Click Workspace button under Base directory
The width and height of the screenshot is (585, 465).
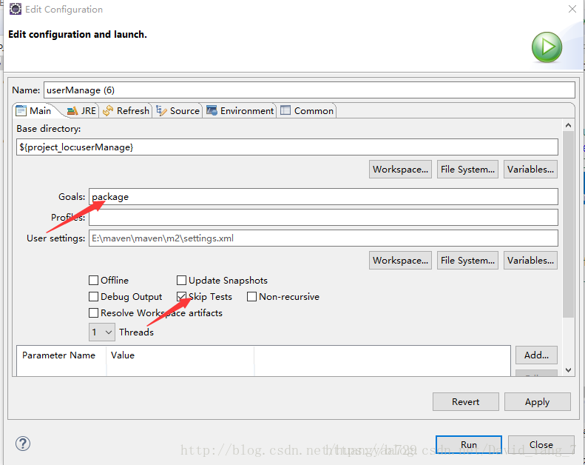[x=400, y=170]
